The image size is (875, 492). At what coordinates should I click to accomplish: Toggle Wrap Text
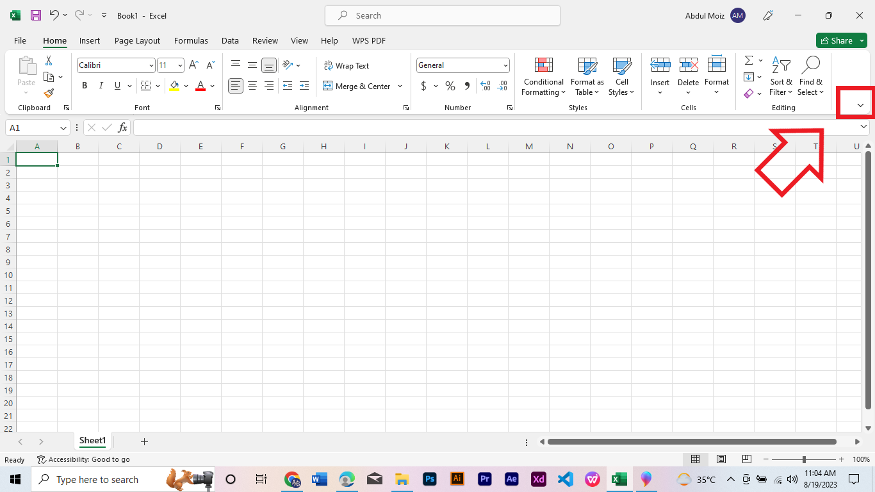(x=347, y=65)
